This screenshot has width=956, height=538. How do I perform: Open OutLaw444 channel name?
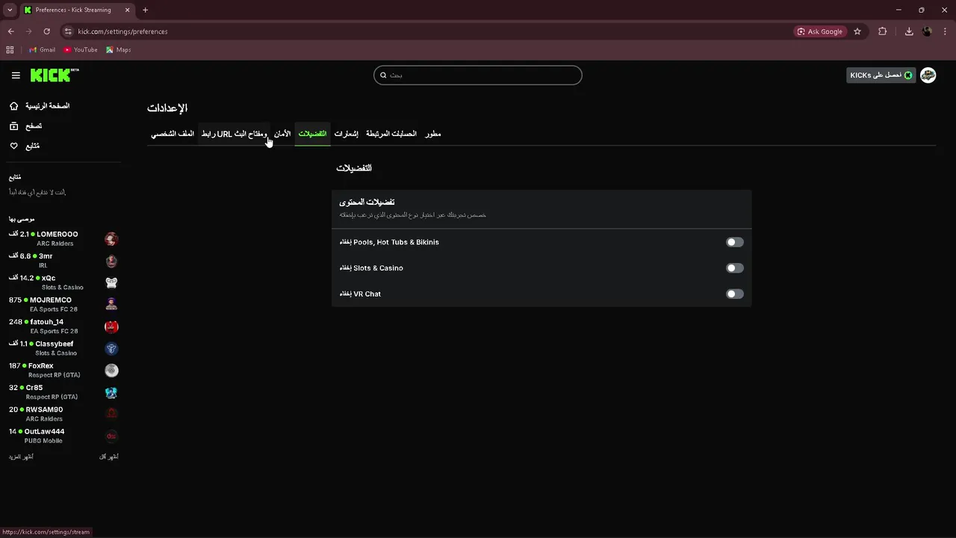[45, 432]
